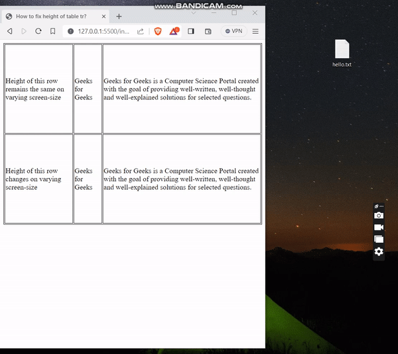This screenshot has width=398, height=354.
Task: Click first row Computer Science Portal paragraph
Action: [181, 89]
